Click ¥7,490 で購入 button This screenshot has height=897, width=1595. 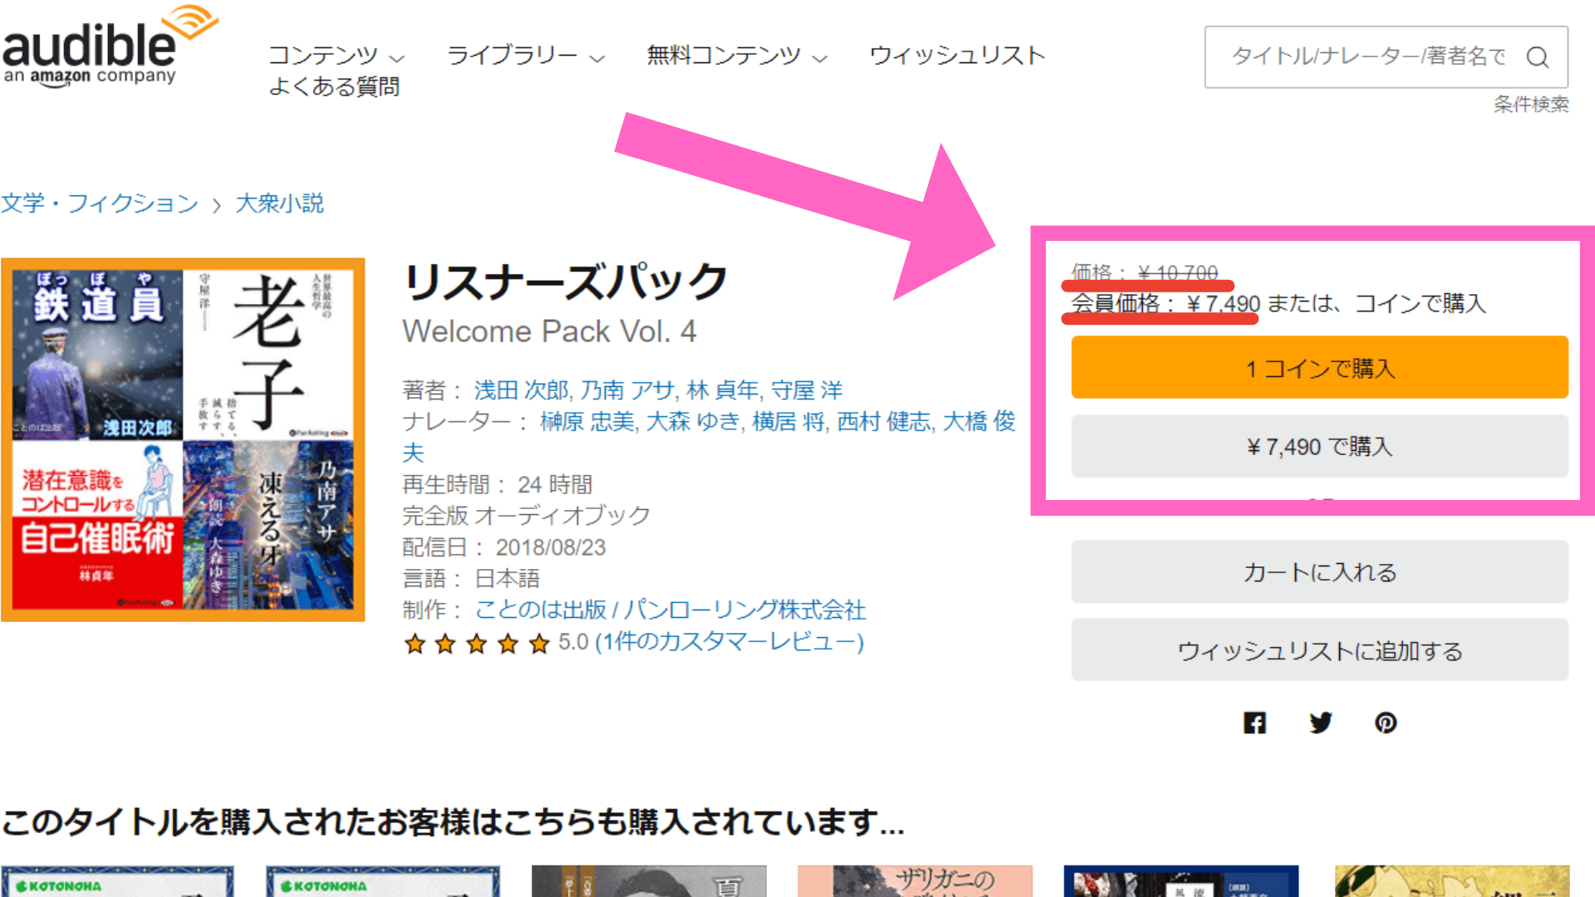[1319, 446]
